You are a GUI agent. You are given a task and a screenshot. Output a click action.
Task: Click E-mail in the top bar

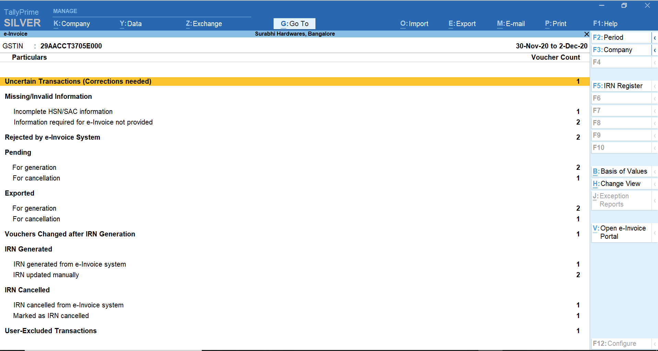coord(511,24)
